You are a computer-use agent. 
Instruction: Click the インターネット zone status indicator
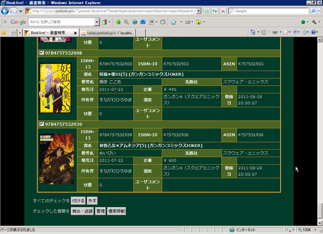click(243, 229)
